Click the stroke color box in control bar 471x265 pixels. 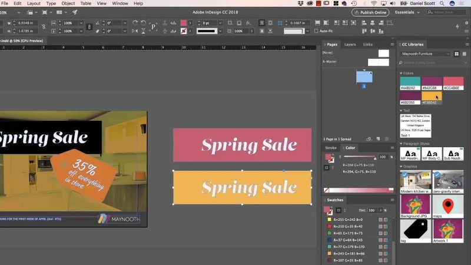coord(184,31)
